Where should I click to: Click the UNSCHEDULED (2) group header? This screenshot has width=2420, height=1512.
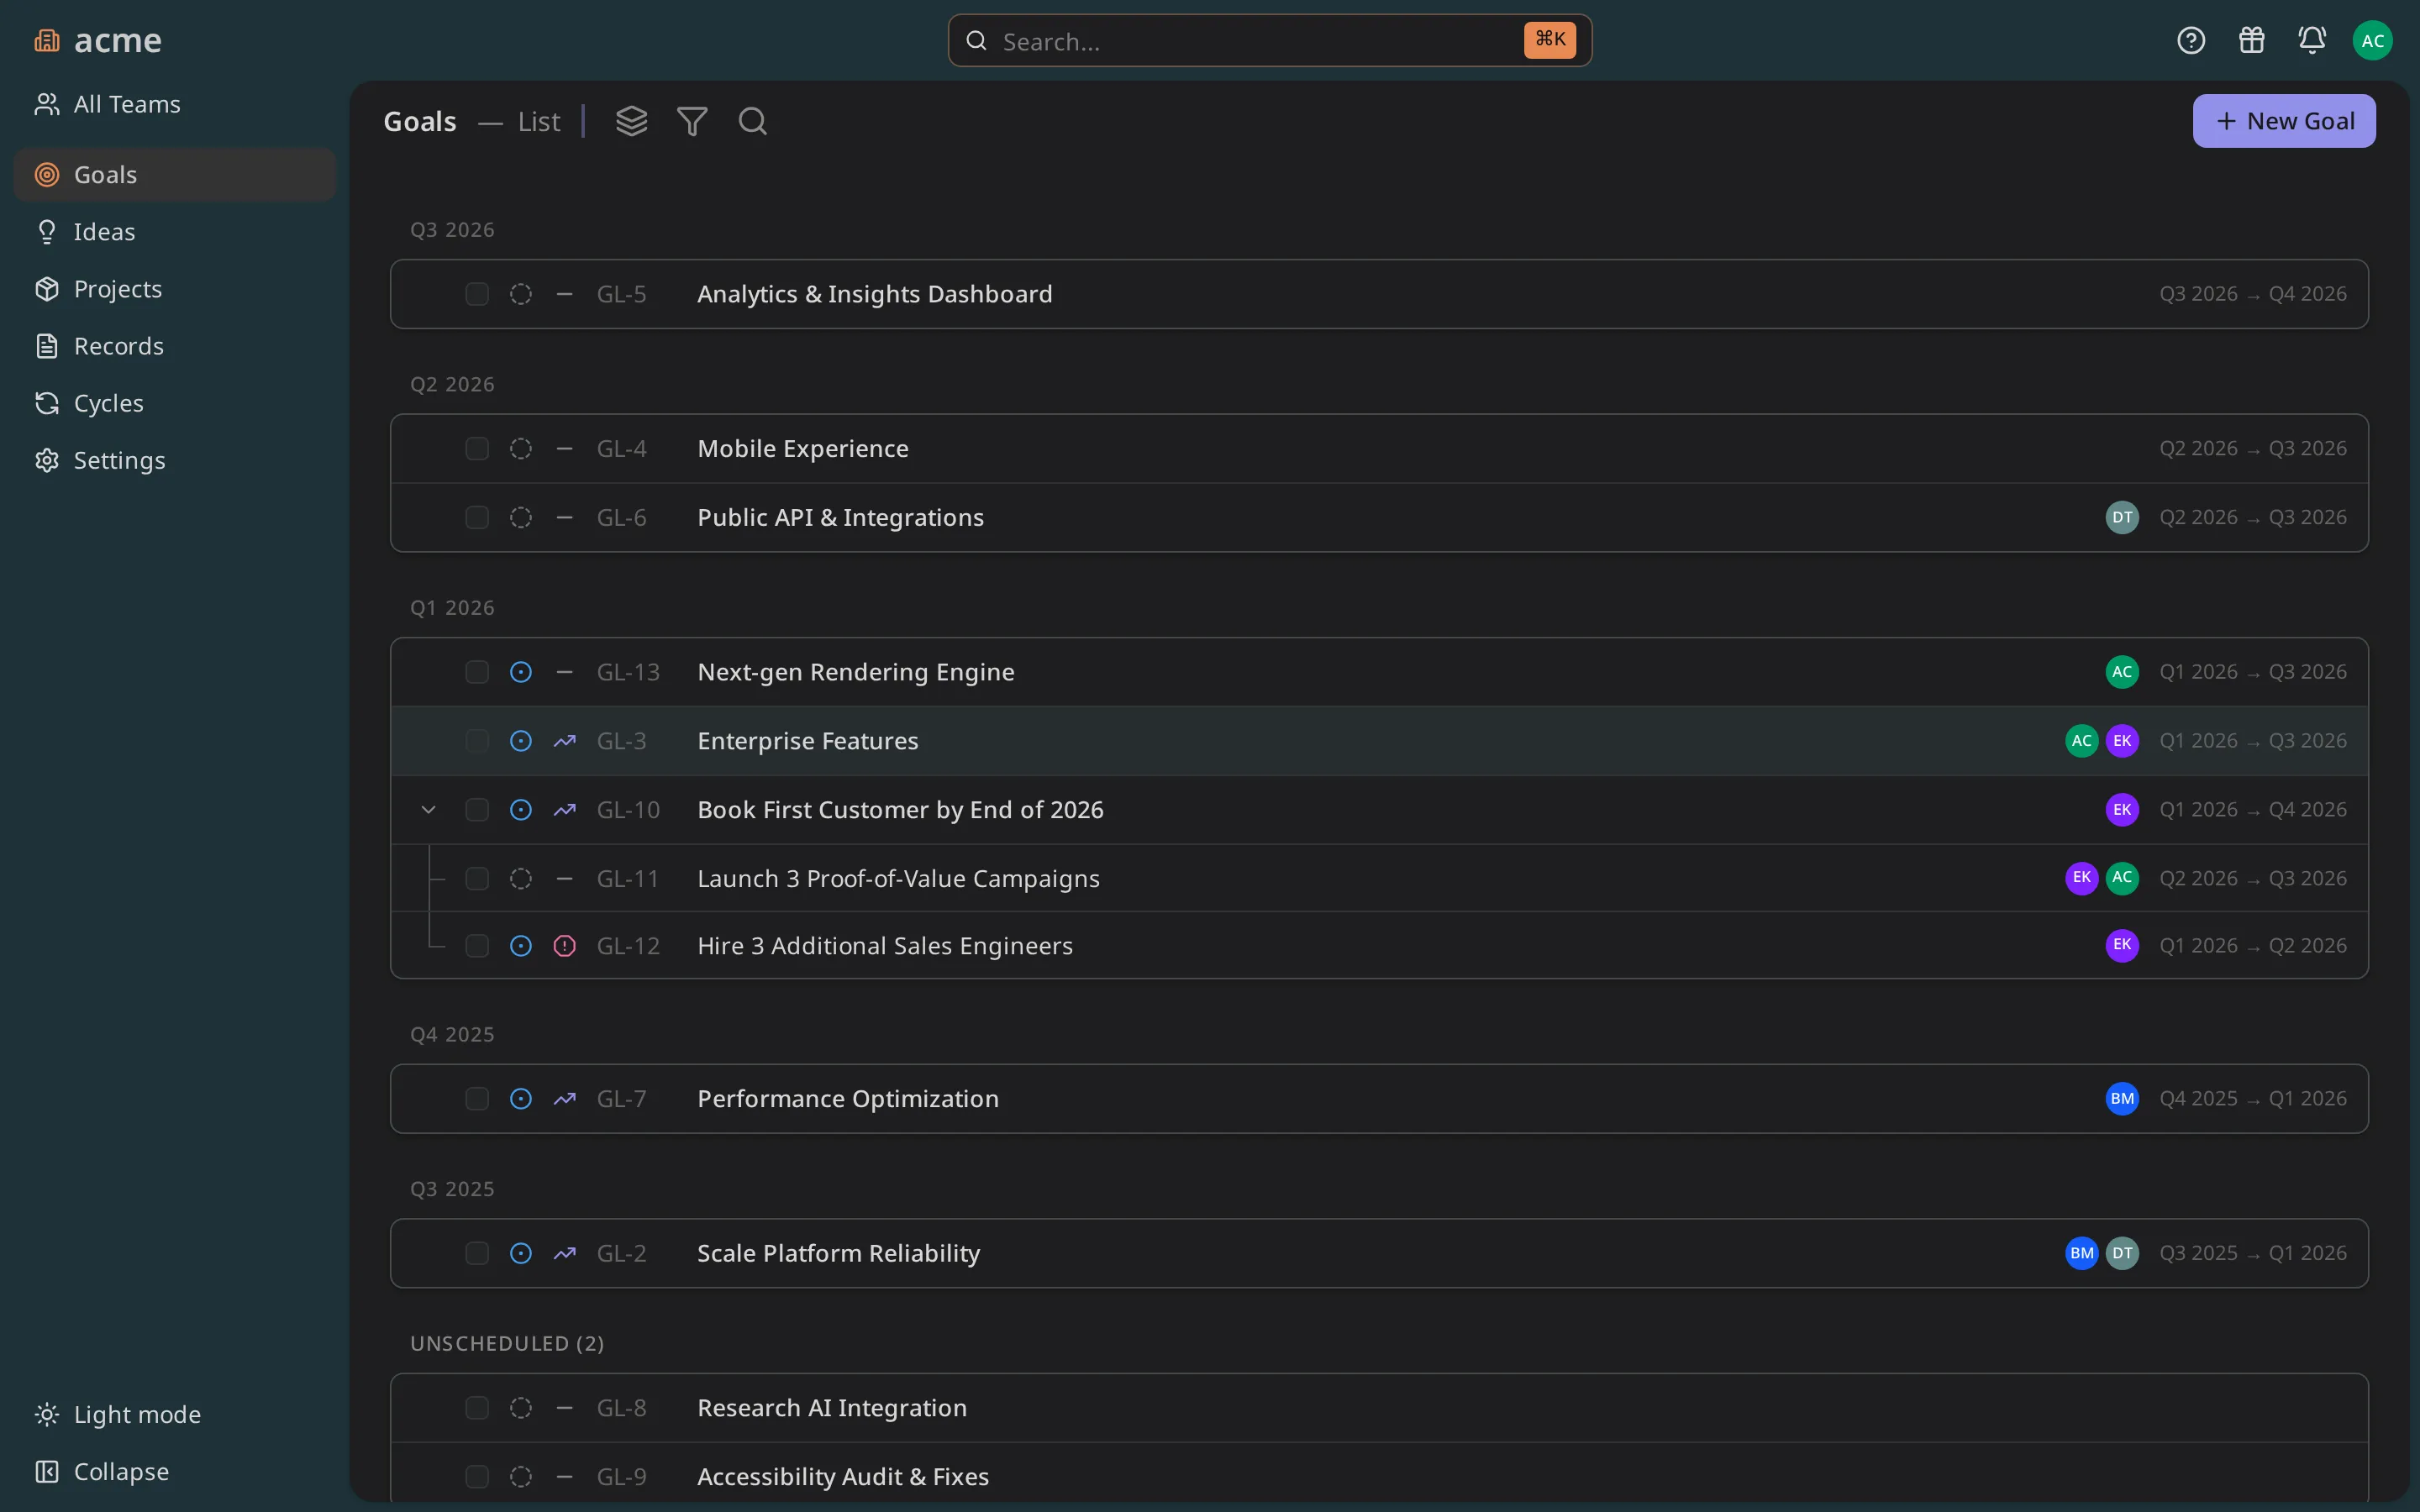tap(507, 1343)
